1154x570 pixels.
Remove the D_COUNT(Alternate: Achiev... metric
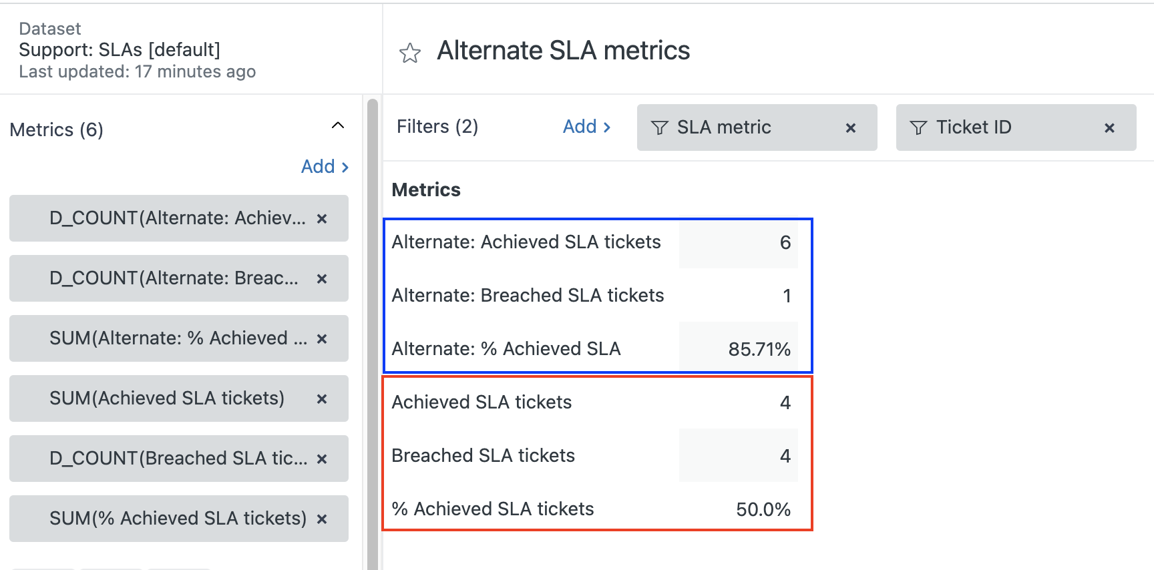pyautogui.click(x=322, y=219)
